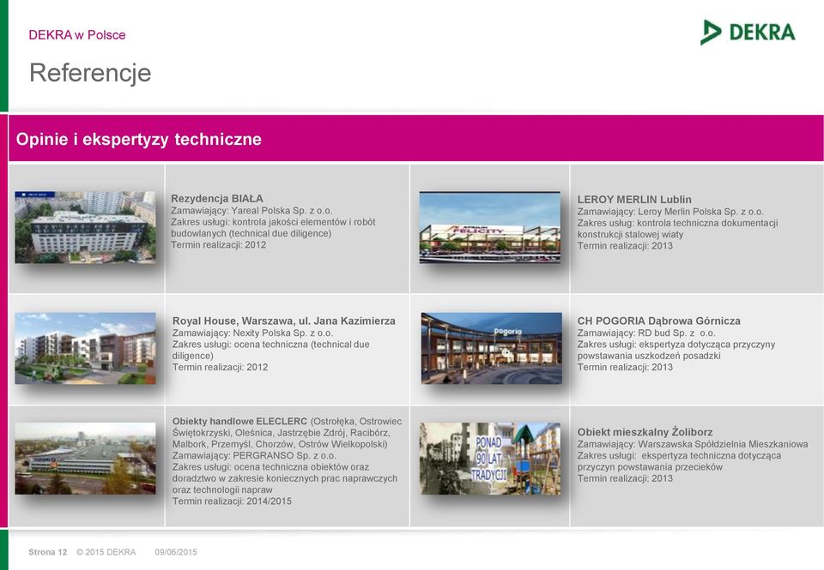This screenshot has height=570, width=824.
Task: Click 'Termin realizacji: 2013' under Obiekt mieszkalny Żoliborz
Action: [x=625, y=478]
